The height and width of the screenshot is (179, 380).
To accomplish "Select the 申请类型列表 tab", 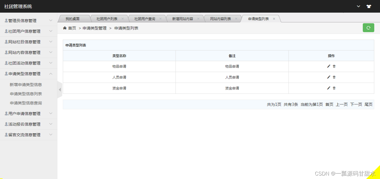I will pos(258,19).
